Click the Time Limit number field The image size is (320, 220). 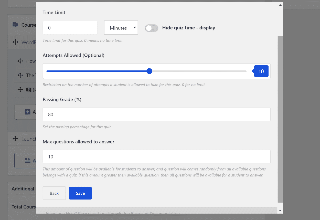pyautogui.click(x=70, y=28)
